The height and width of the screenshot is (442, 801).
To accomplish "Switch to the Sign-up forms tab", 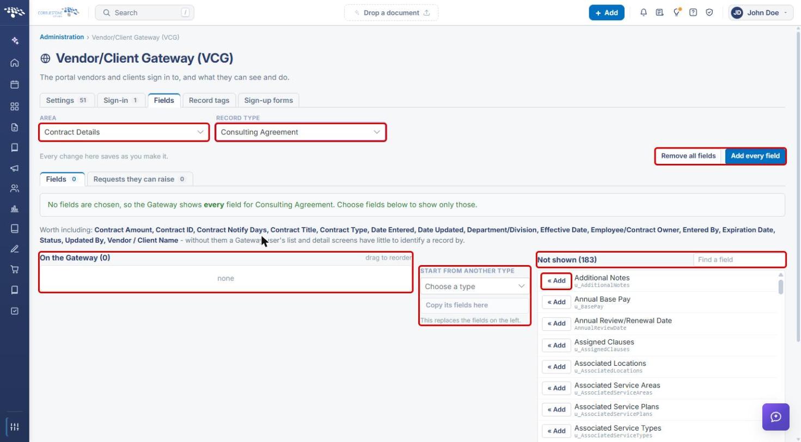I will [x=268, y=100].
